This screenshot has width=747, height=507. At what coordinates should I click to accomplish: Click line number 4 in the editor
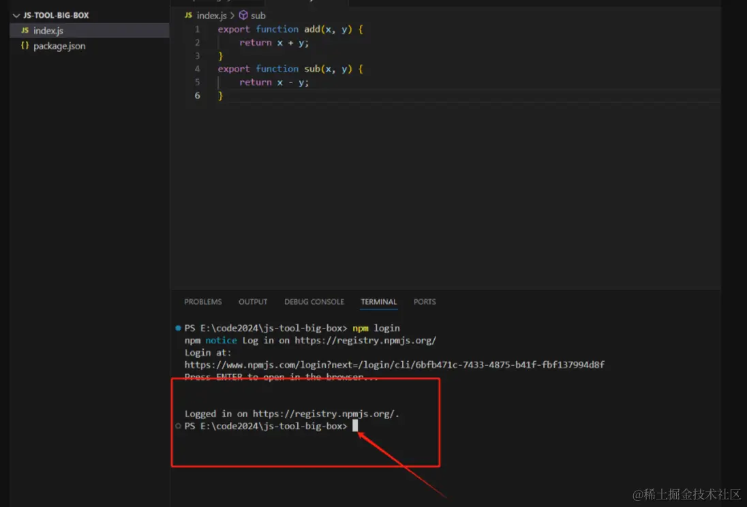(x=197, y=69)
